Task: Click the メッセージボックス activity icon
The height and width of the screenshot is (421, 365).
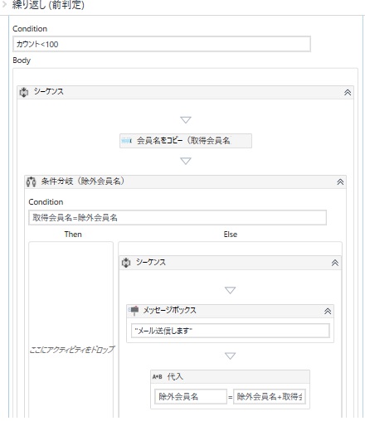Action: coord(134,311)
